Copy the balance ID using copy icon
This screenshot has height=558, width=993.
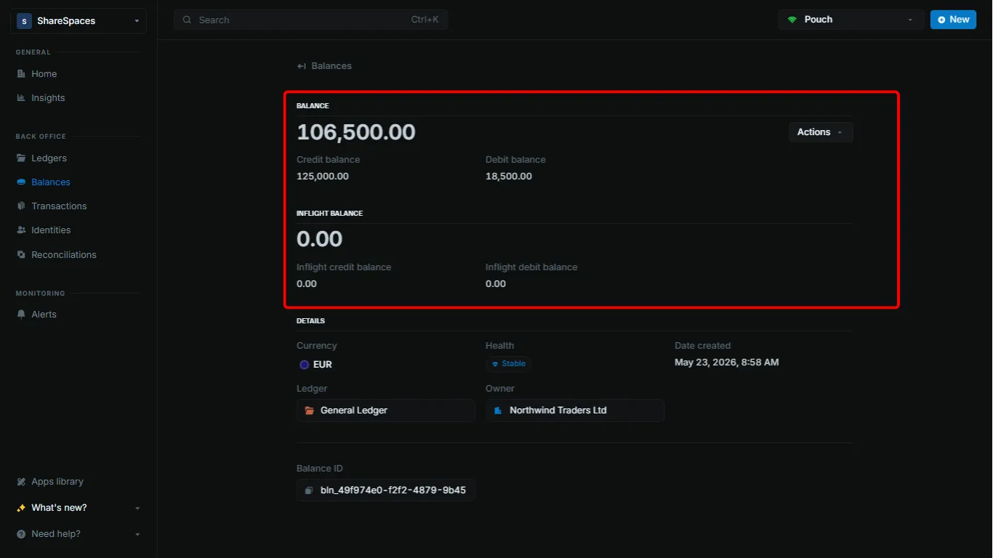click(309, 490)
